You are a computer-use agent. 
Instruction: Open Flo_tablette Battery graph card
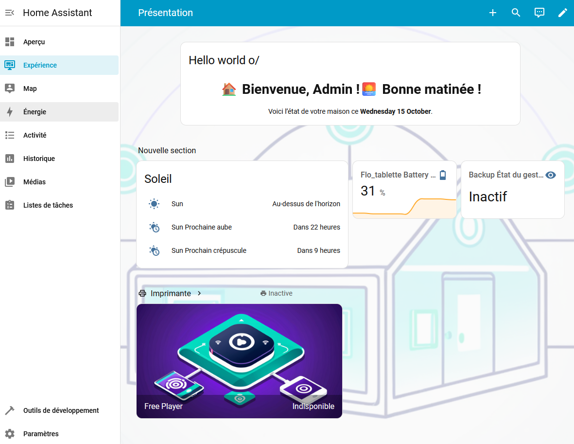pos(404,190)
